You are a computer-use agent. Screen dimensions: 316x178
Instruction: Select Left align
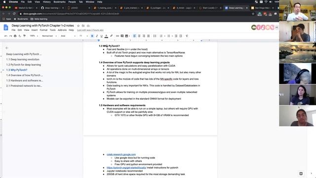click(x=135, y=36)
